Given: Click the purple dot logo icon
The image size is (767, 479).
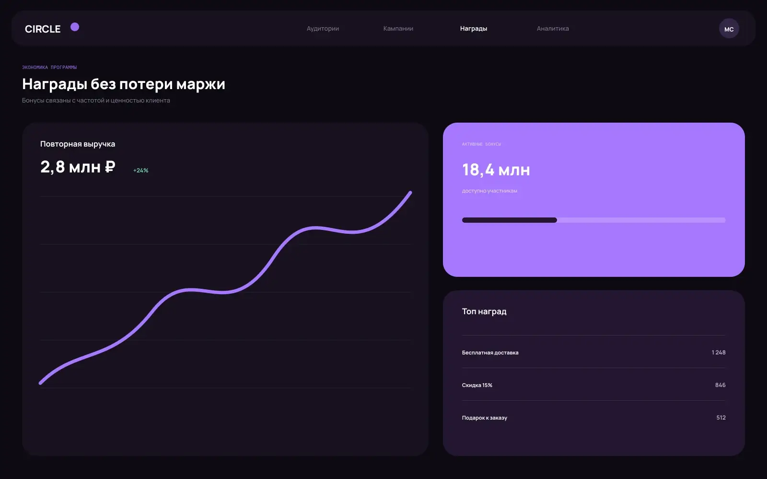Looking at the screenshot, I should tap(75, 27).
